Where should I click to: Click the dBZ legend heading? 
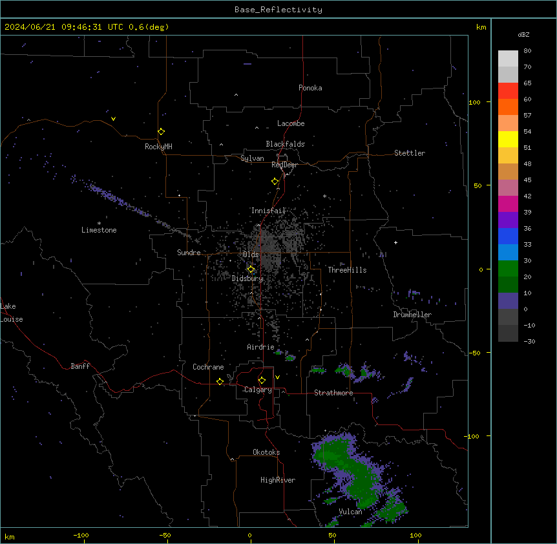pos(523,34)
